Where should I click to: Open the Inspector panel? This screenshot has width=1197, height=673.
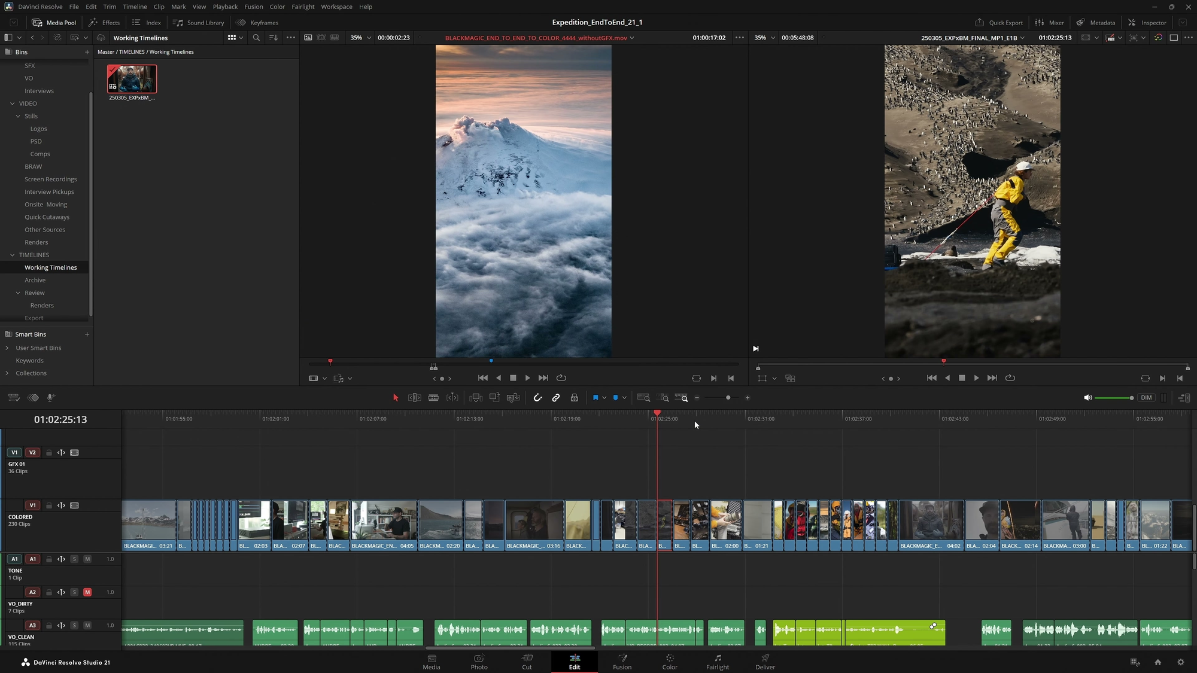point(1147,23)
